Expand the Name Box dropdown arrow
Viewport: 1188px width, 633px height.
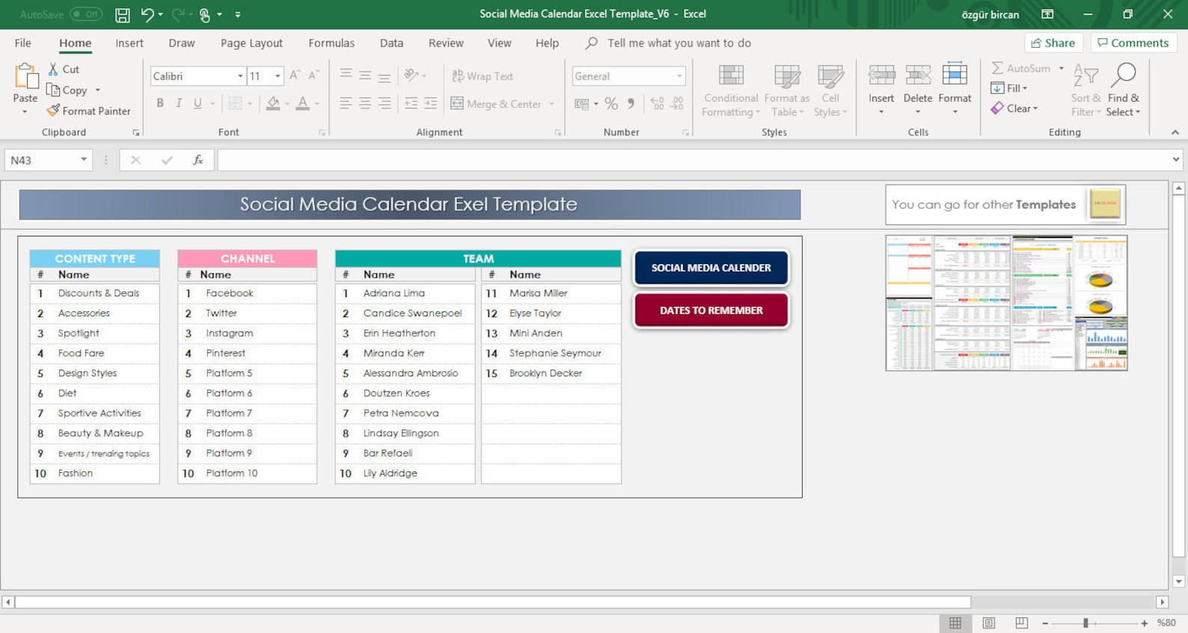(84, 160)
